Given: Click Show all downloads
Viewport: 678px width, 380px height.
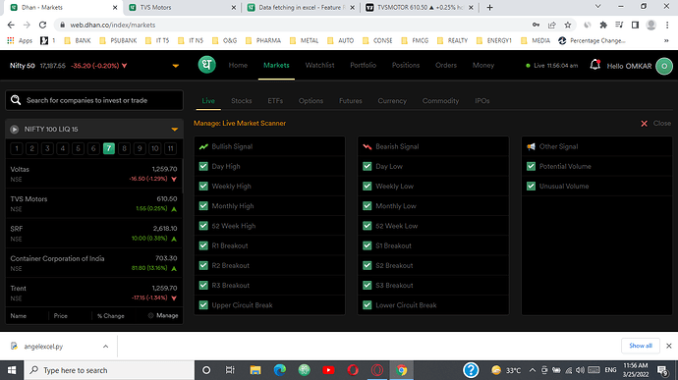Looking at the screenshot, I should point(641,346).
